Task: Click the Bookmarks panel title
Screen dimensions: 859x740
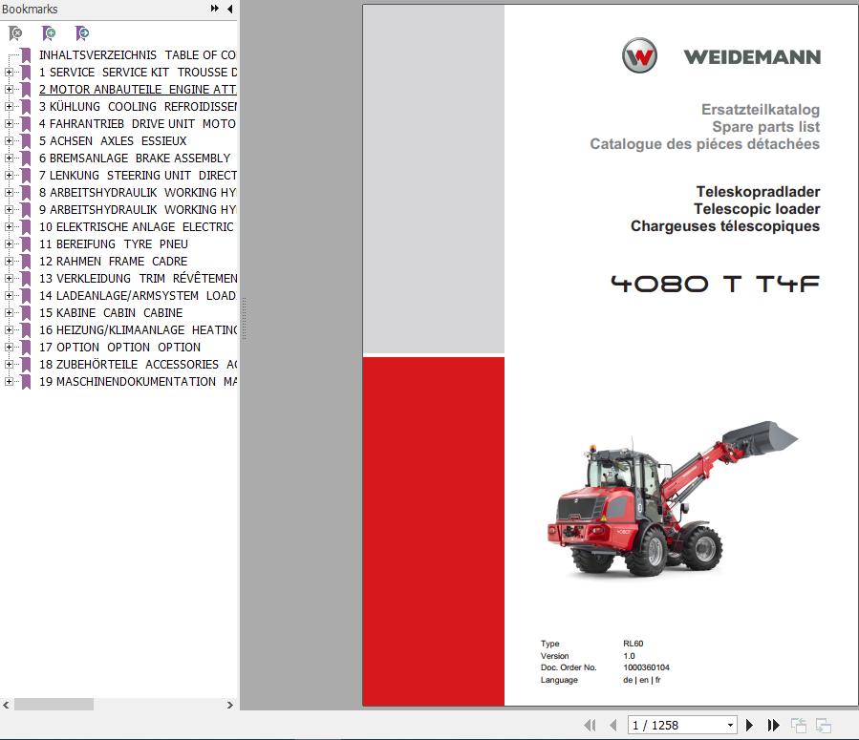Action: [30, 9]
